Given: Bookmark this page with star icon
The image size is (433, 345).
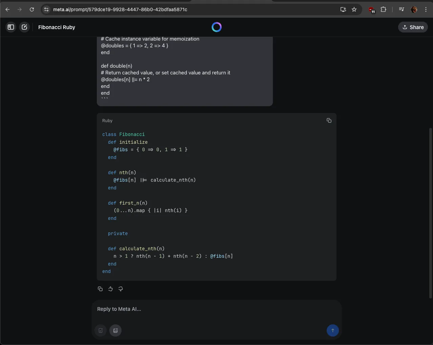Looking at the screenshot, I should pos(354,9).
